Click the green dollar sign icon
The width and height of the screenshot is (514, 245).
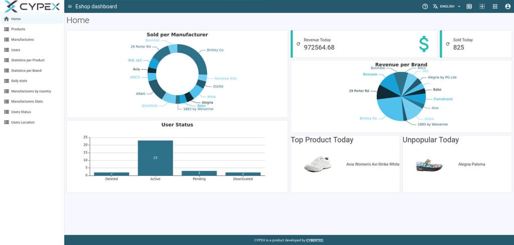point(424,44)
